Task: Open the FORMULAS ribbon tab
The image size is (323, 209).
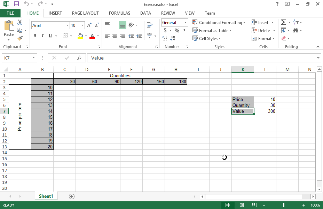Action: pyautogui.click(x=119, y=13)
